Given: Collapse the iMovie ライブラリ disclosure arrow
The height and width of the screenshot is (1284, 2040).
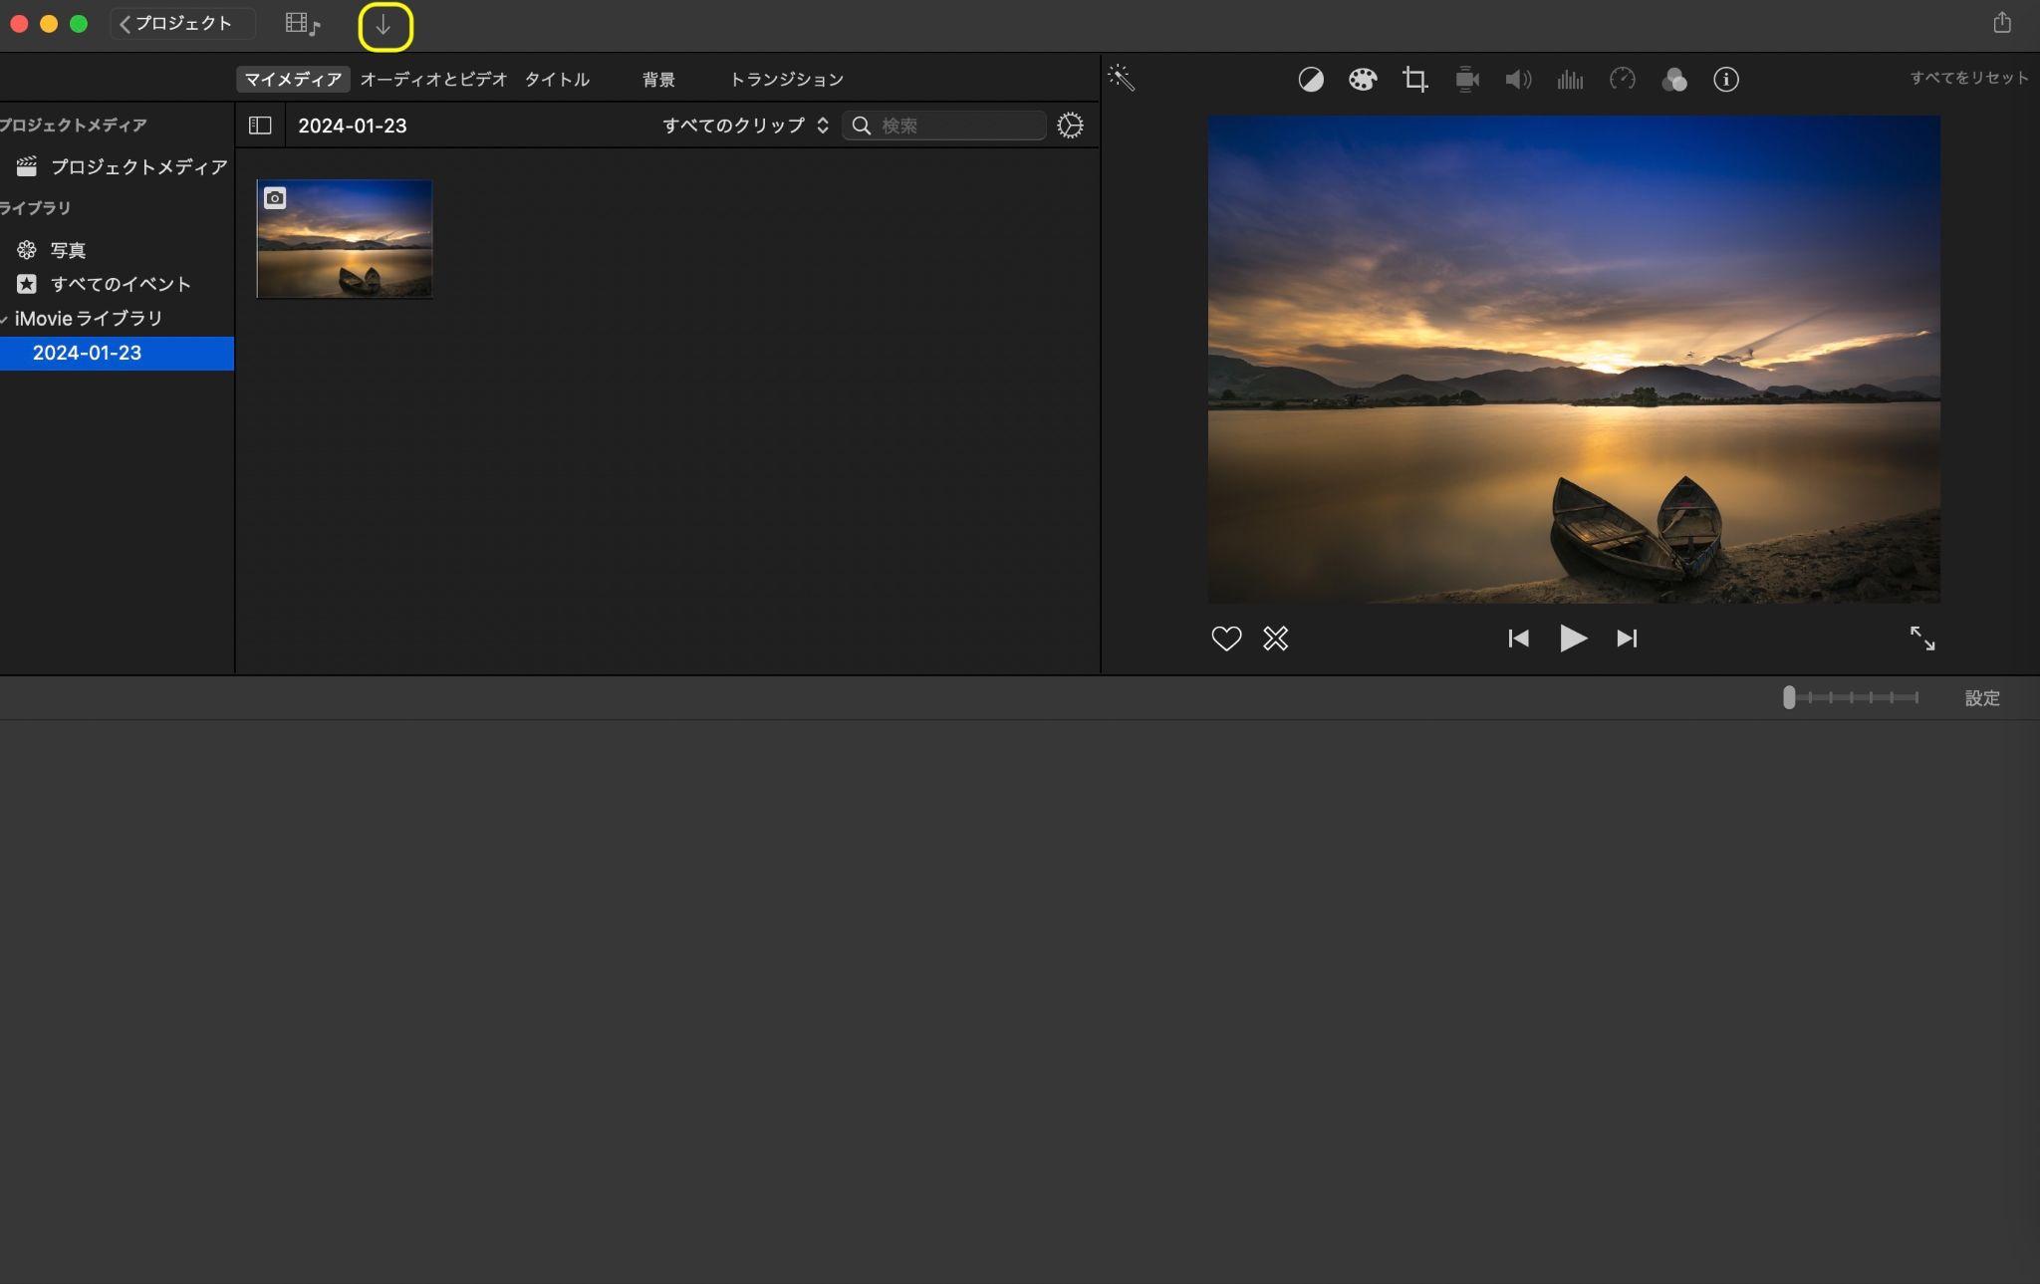Looking at the screenshot, I should pyautogui.click(x=5, y=320).
